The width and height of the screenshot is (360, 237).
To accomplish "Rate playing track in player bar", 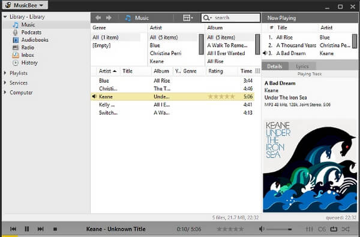I will pos(230,229).
